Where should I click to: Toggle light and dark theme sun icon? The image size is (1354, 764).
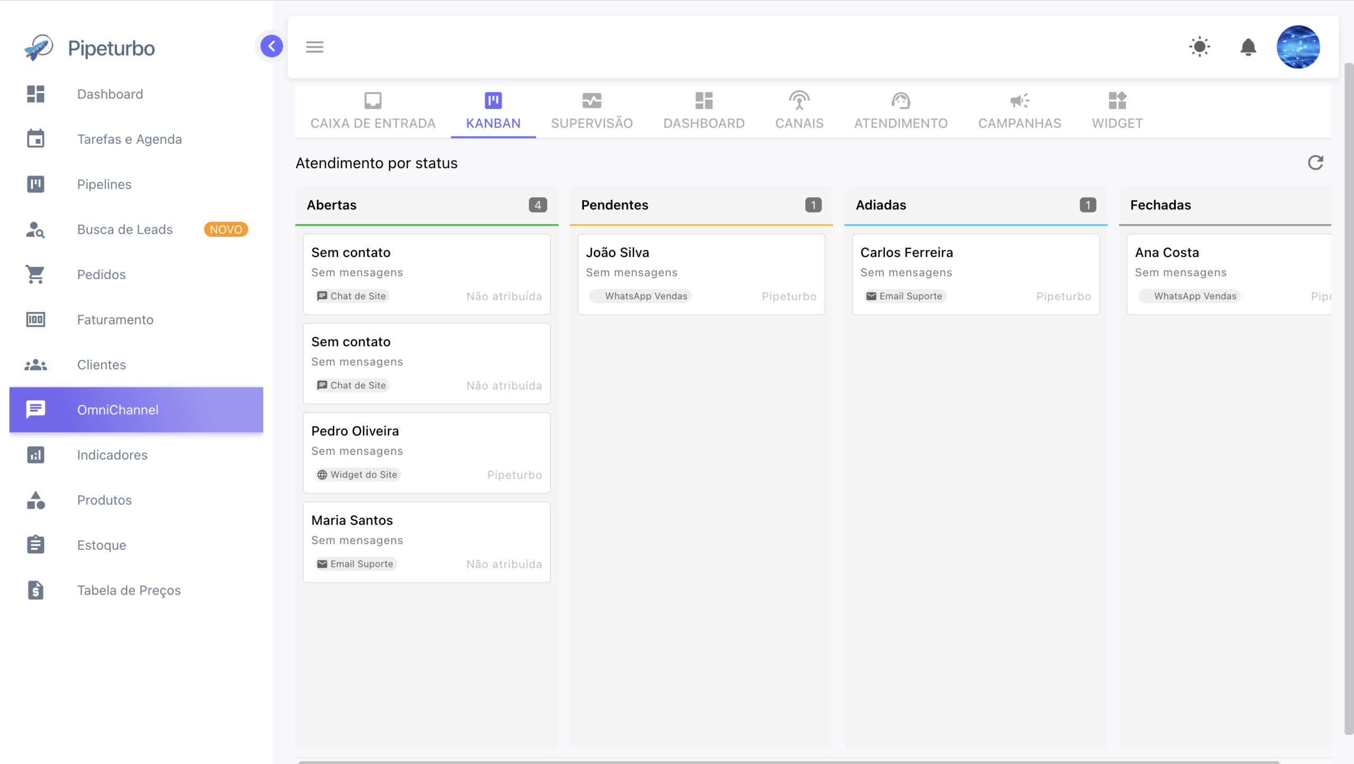(x=1200, y=47)
